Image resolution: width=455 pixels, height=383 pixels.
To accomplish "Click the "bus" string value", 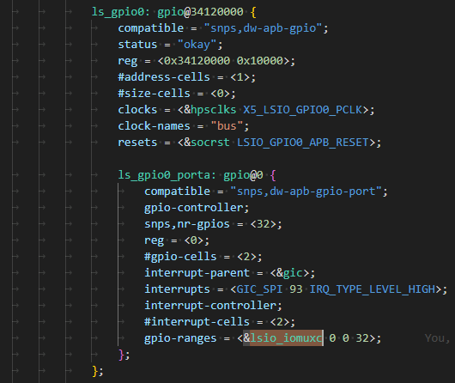I will point(227,126).
